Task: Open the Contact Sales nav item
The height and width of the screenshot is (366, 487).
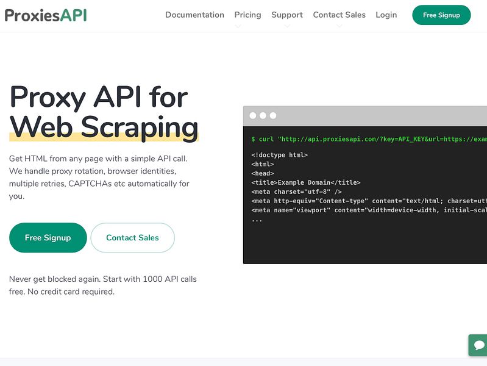Action: click(x=339, y=15)
